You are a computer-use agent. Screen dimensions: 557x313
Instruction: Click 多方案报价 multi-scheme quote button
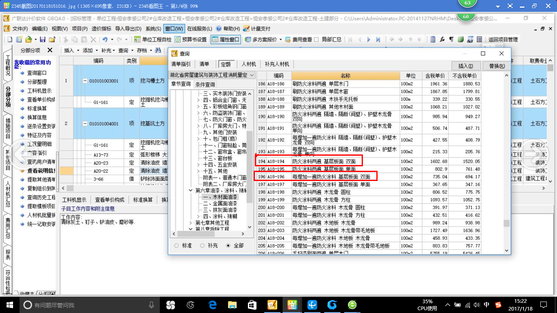point(261,40)
